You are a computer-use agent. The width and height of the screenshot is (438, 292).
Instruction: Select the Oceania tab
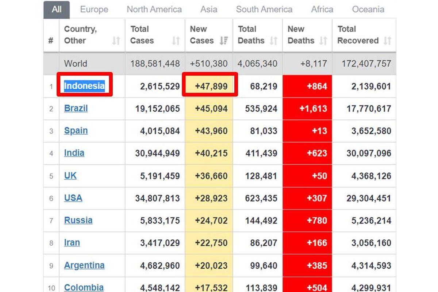click(x=368, y=9)
